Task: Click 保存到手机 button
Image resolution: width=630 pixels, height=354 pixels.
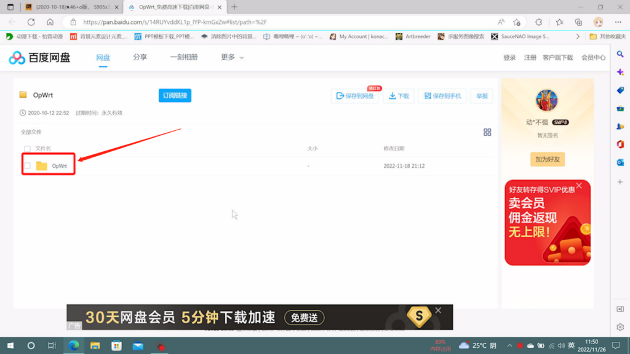Action: point(442,96)
